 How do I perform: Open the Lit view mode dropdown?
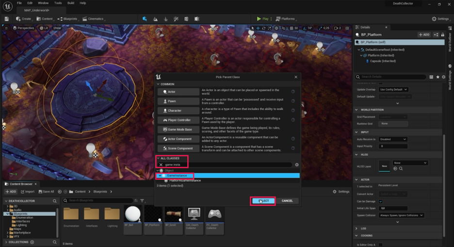pyautogui.click(x=44, y=28)
